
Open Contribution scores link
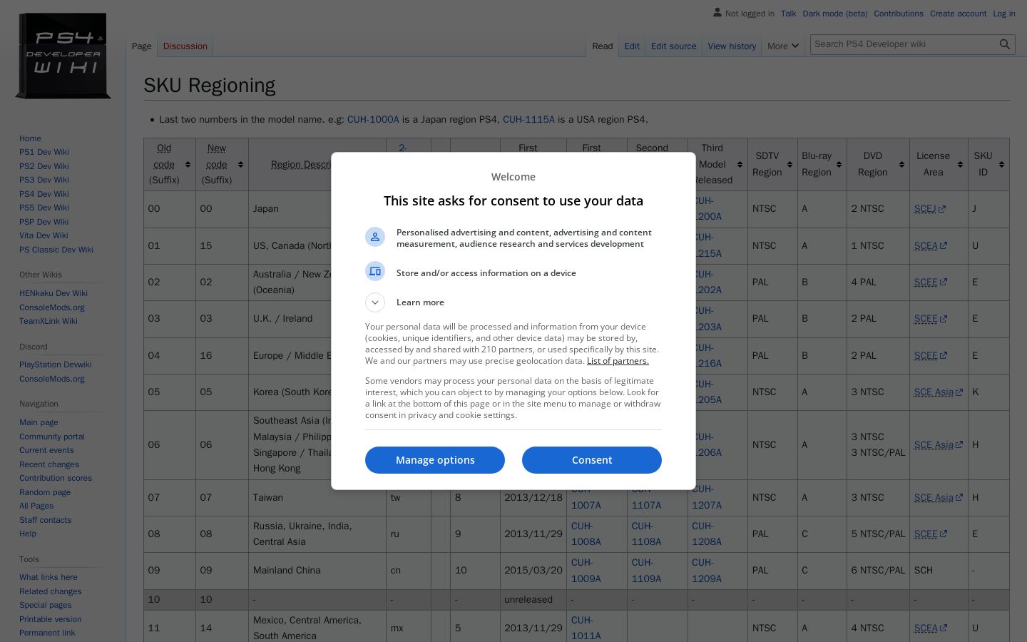click(56, 478)
